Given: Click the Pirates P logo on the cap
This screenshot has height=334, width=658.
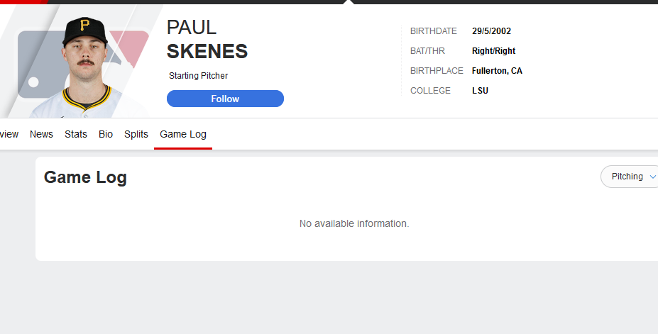Looking at the screenshot, I should tap(84, 25).
